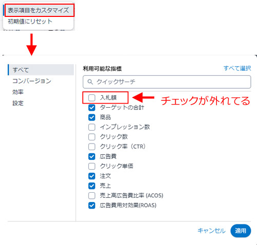
Task: Check the クリック率（CTR） checkbox
Action: [92, 147]
